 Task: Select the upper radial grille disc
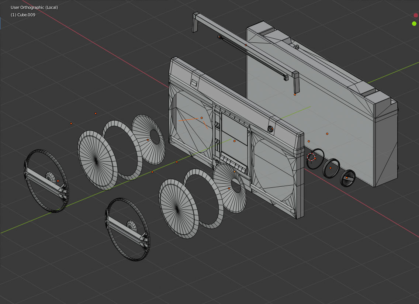[x=97, y=160]
